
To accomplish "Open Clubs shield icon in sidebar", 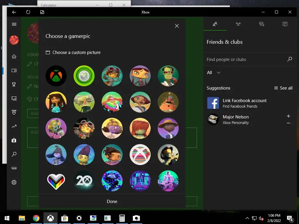I will [14, 112].
